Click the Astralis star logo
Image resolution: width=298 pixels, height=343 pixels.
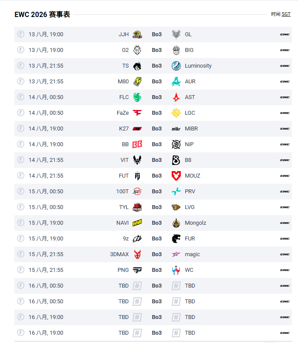(176, 97)
